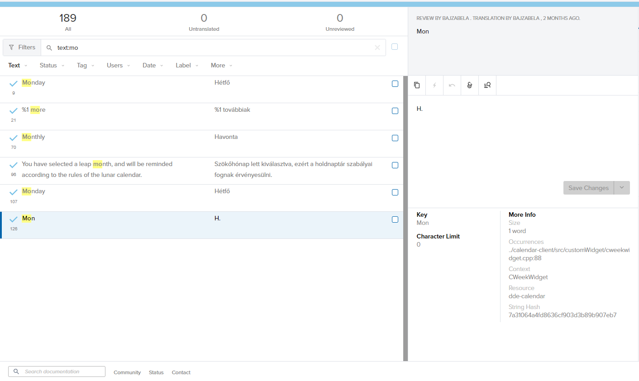Focus the Search documentation field
Image resolution: width=639 pixels, height=381 pixels.
(x=57, y=371)
